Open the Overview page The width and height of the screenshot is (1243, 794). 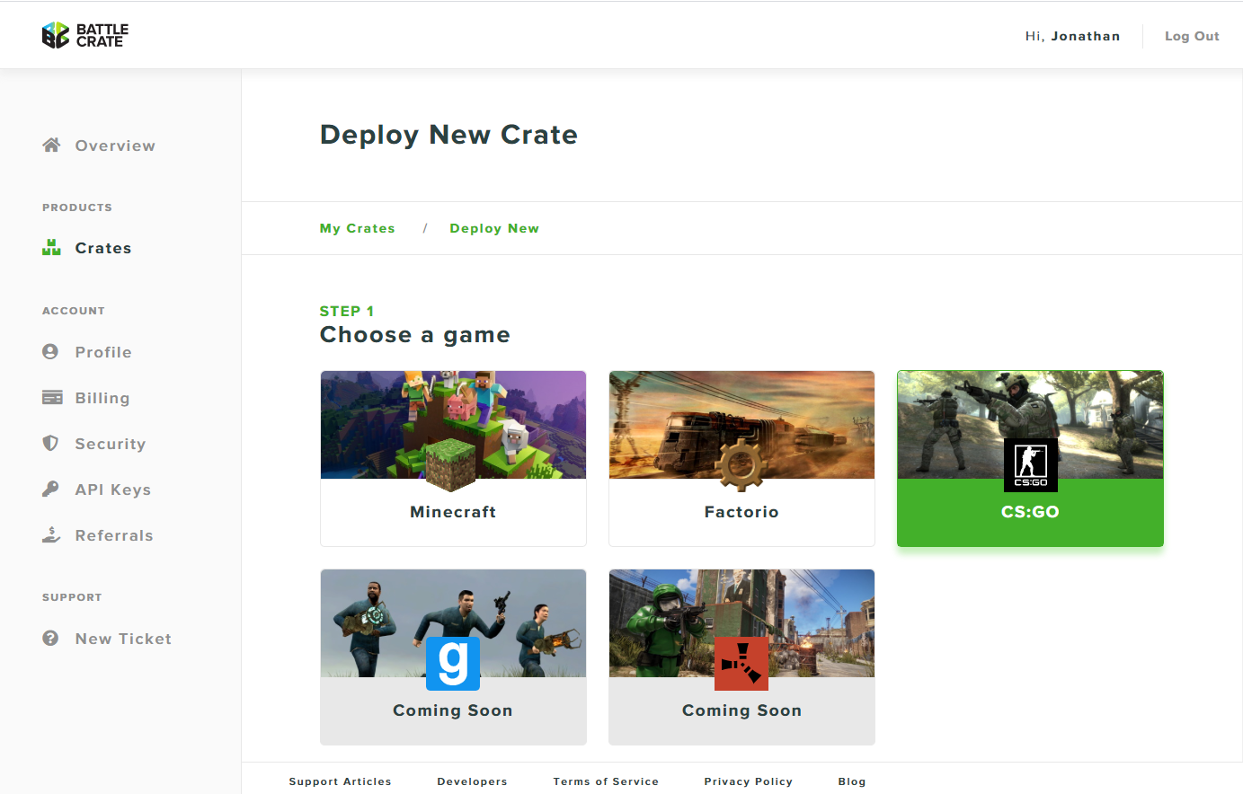115,146
